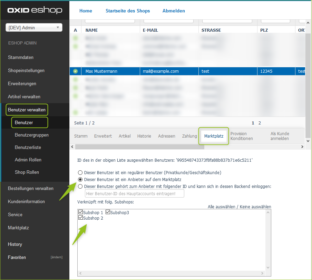Toggle the Subshop 2 checkbox

coord(80,218)
